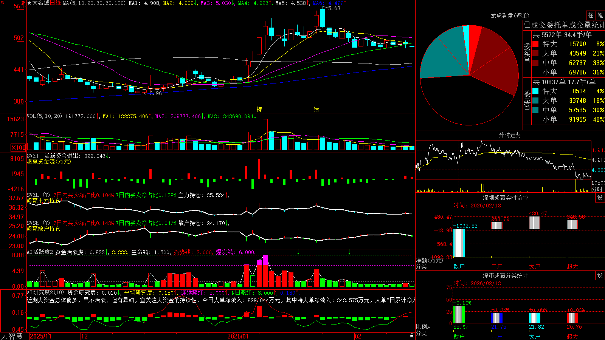Click the star icon before 大名城

(29, 3)
